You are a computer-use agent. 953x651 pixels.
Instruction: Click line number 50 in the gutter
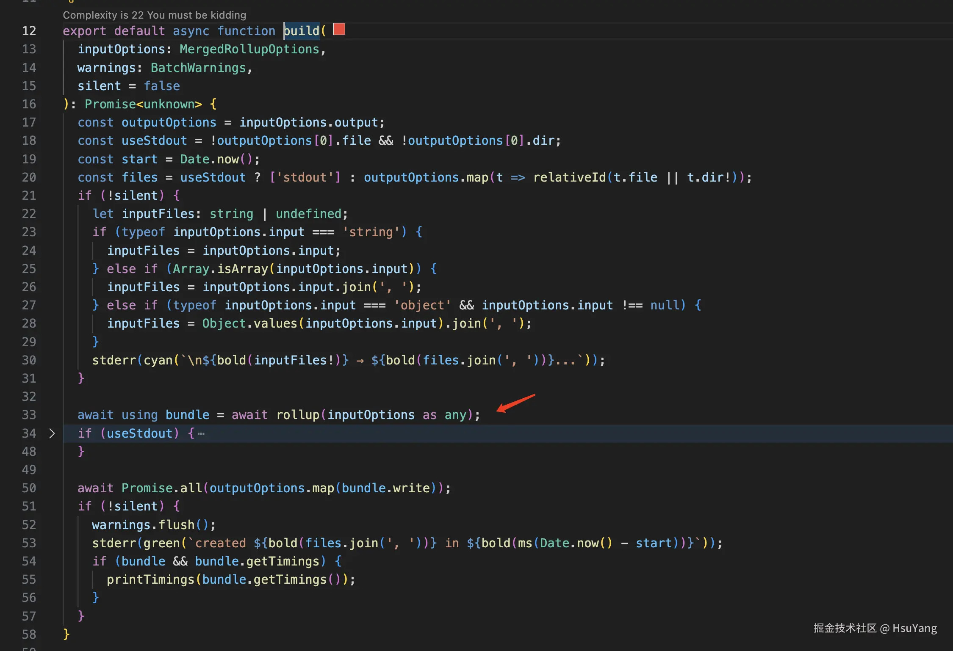[x=29, y=488]
